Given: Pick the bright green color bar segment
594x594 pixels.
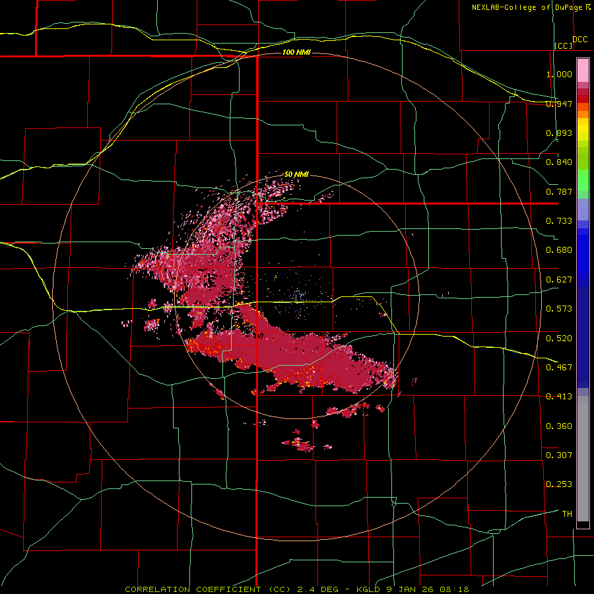Looking at the screenshot, I should [x=583, y=180].
